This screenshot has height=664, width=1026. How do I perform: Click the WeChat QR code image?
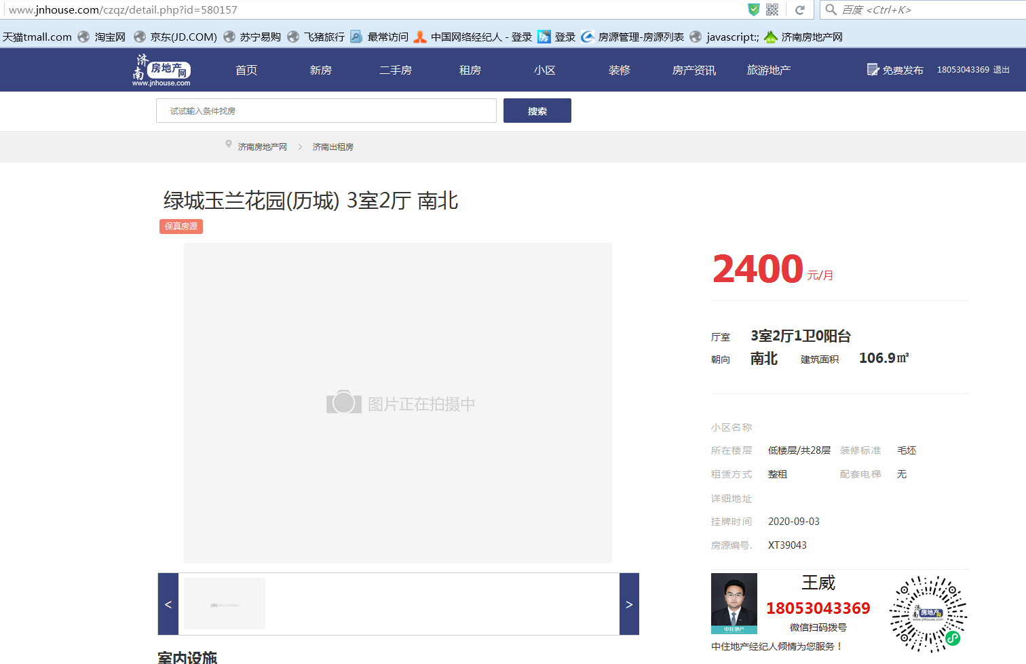[x=928, y=614]
